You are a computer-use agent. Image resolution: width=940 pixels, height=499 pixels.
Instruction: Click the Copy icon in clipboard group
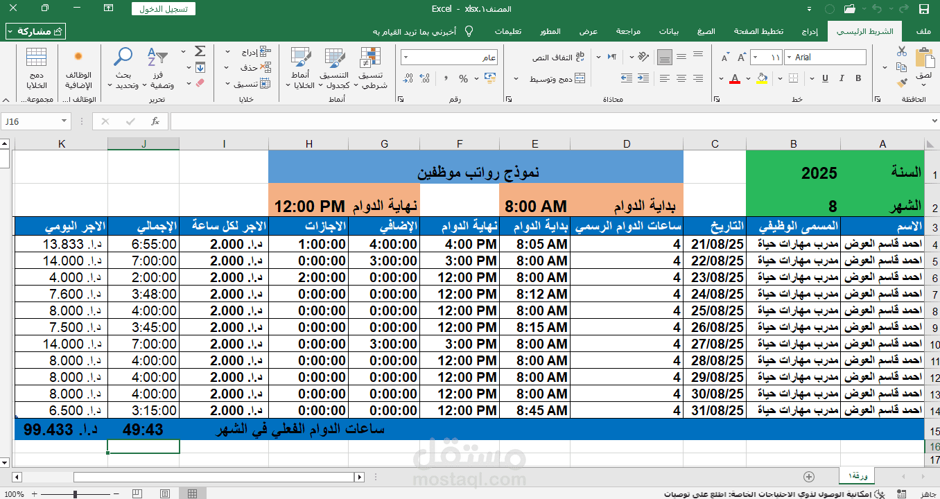tap(901, 67)
